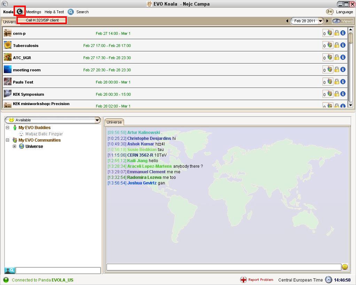Click the lock icon on Tuberculosis row

click(x=337, y=45)
